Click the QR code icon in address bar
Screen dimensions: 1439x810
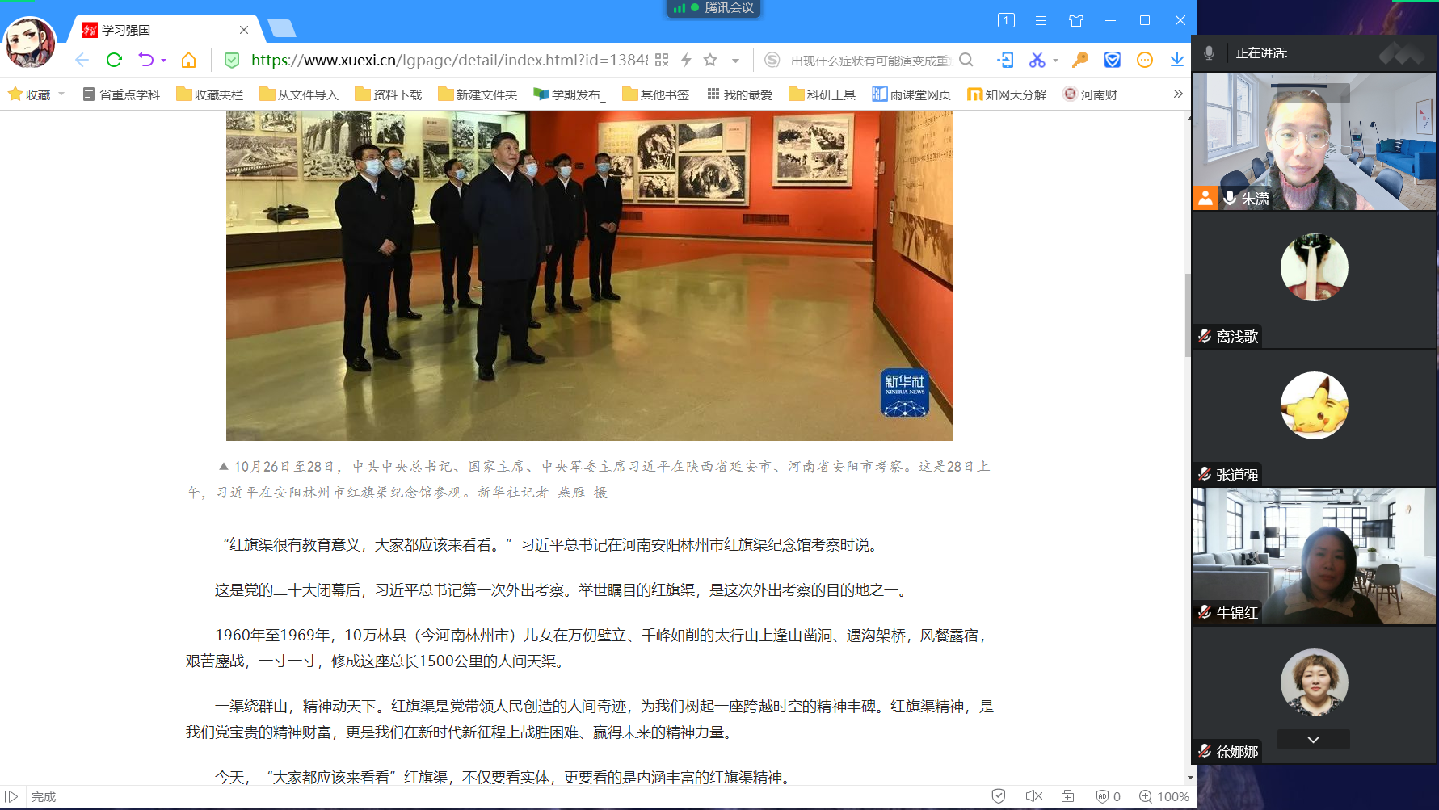(x=662, y=60)
